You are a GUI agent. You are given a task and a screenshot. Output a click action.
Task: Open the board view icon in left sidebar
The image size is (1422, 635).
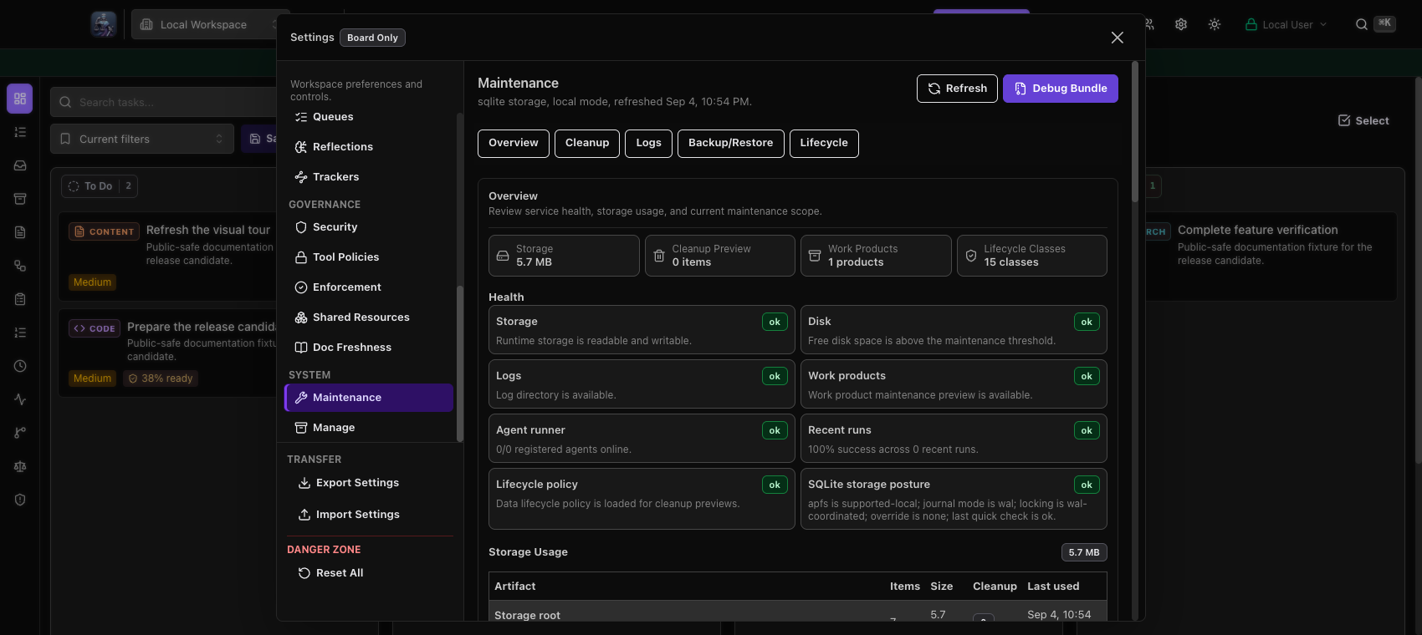[x=20, y=99]
